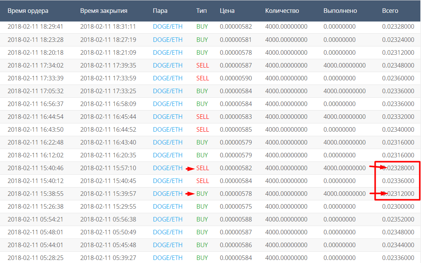Click total value 0.02352000

[398, 220]
